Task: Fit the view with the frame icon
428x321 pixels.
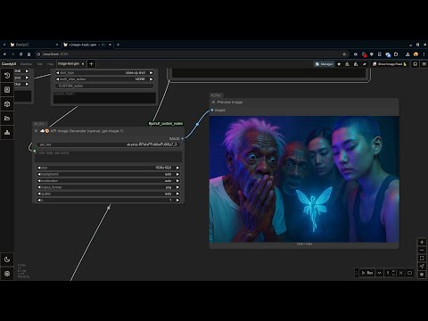Action: [422, 258]
